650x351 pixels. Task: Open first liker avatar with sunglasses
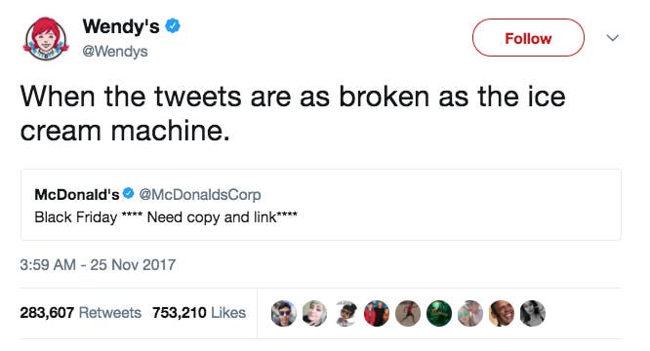point(284,313)
